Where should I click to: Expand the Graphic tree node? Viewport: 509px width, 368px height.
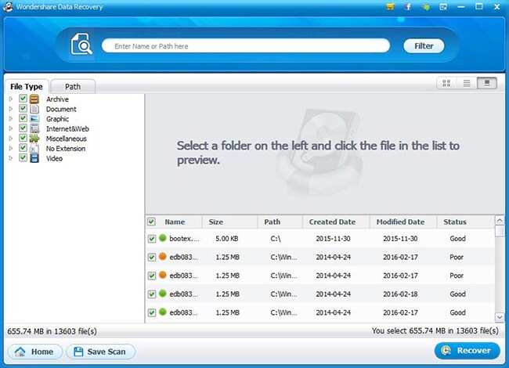pyautogui.click(x=11, y=118)
